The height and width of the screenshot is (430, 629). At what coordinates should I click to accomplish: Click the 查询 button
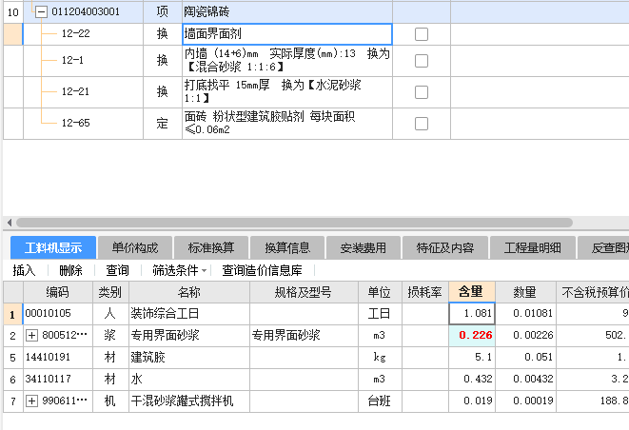tap(117, 270)
